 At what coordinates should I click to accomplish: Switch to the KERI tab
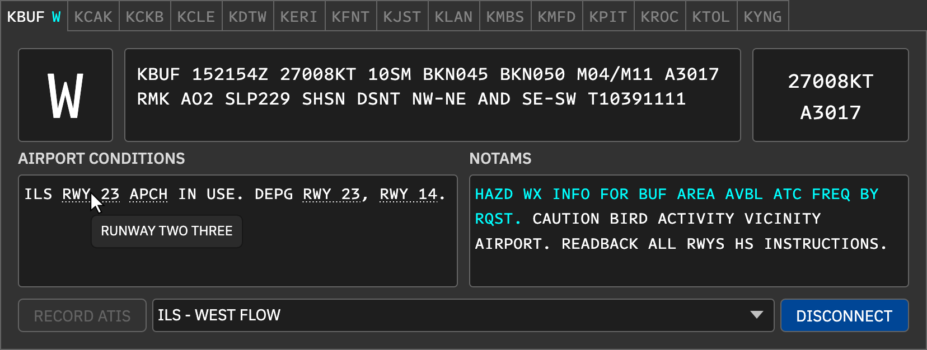(299, 17)
